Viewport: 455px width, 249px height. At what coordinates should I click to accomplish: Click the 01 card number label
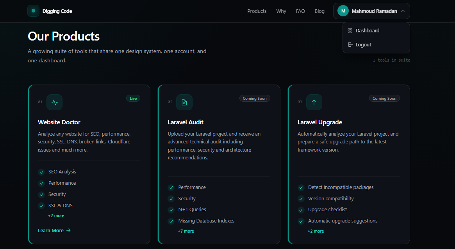[40, 102]
